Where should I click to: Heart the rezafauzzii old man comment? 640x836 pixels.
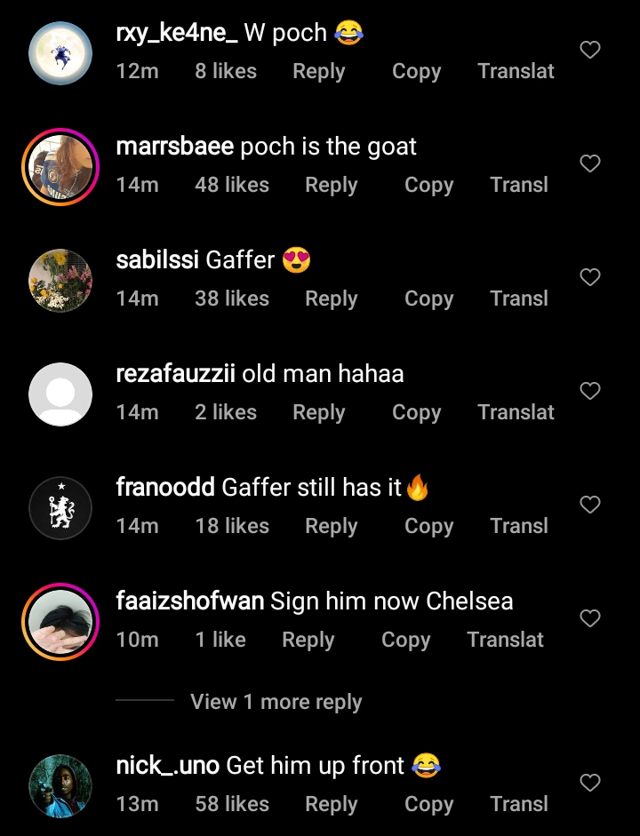[590, 391]
